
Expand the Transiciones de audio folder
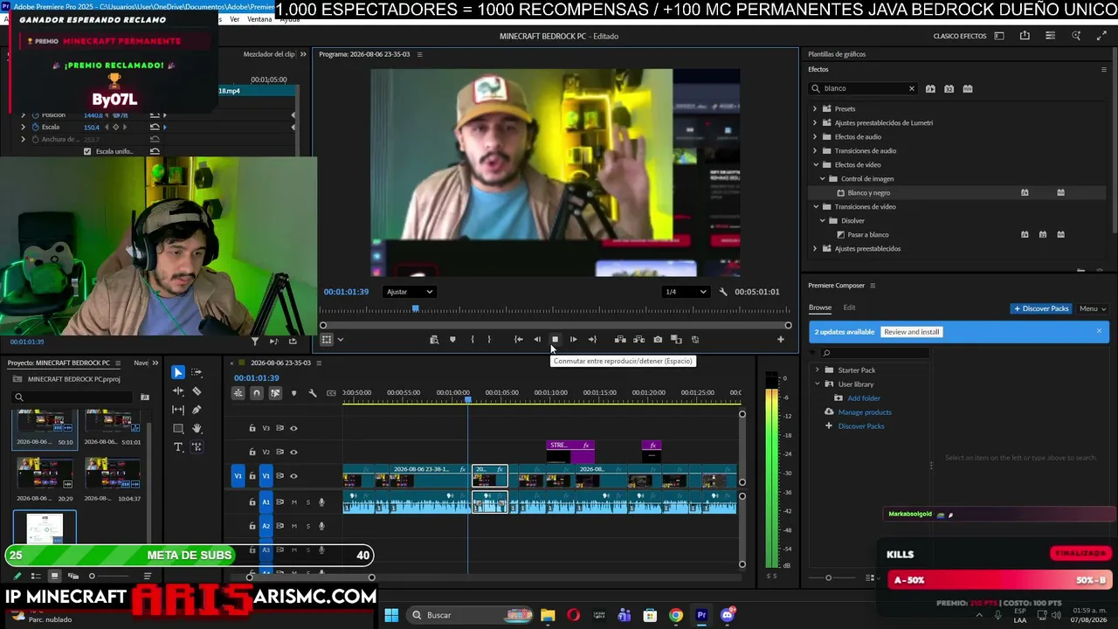[x=815, y=151]
